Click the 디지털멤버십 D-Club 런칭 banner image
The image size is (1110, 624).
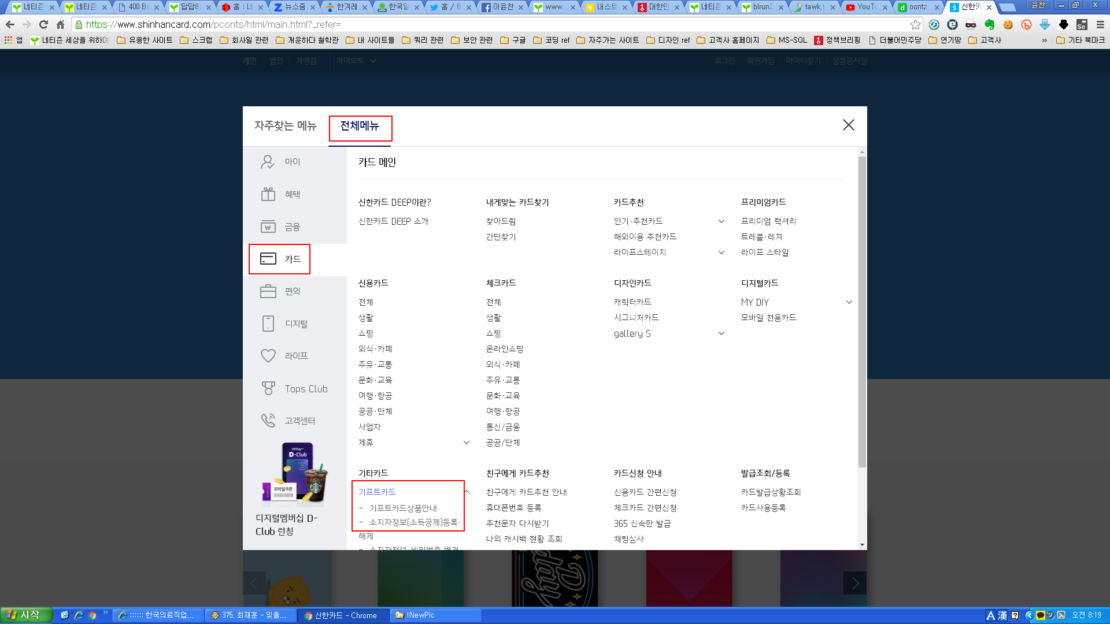(x=295, y=474)
